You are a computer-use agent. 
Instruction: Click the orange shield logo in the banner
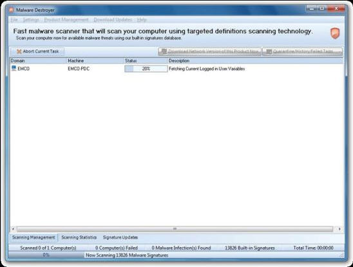(335, 33)
